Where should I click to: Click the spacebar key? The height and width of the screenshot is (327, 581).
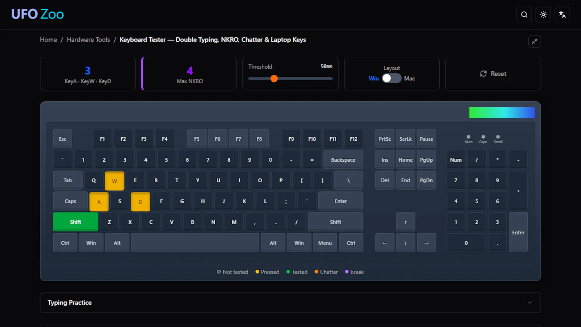click(x=195, y=243)
